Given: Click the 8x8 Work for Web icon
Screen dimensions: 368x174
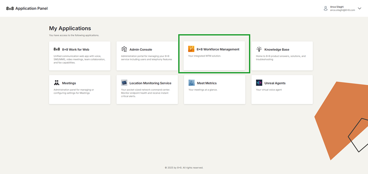Looking at the screenshot, I should 57,49.
